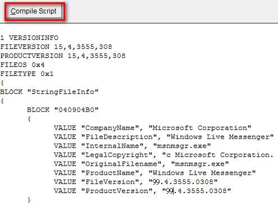Click the FILEVERSION 15,4,3555,308 line
Viewport: 278px width, 206px height.
tap(56, 47)
